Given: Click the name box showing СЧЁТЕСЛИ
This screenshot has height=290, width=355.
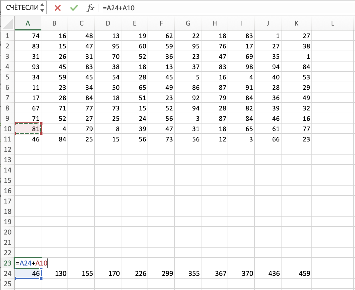Looking at the screenshot, I should point(22,8).
